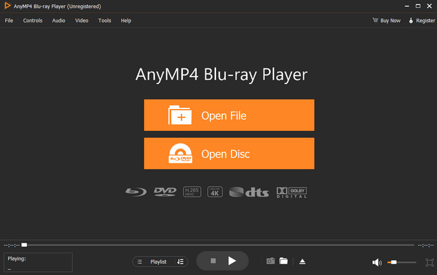Open the Video menu

pyautogui.click(x=82, y=21)
